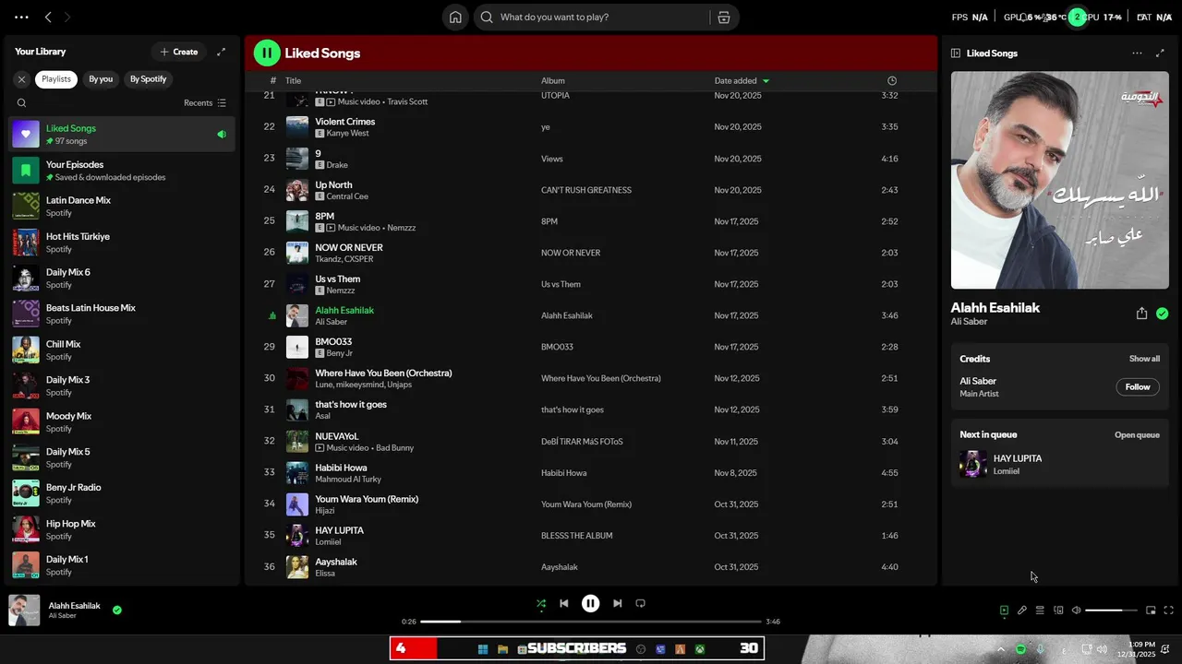Open the Bad Bunny artist link
Viewport: 1182px width, 664px height.
pyautogui.click(x=394, y=448)
